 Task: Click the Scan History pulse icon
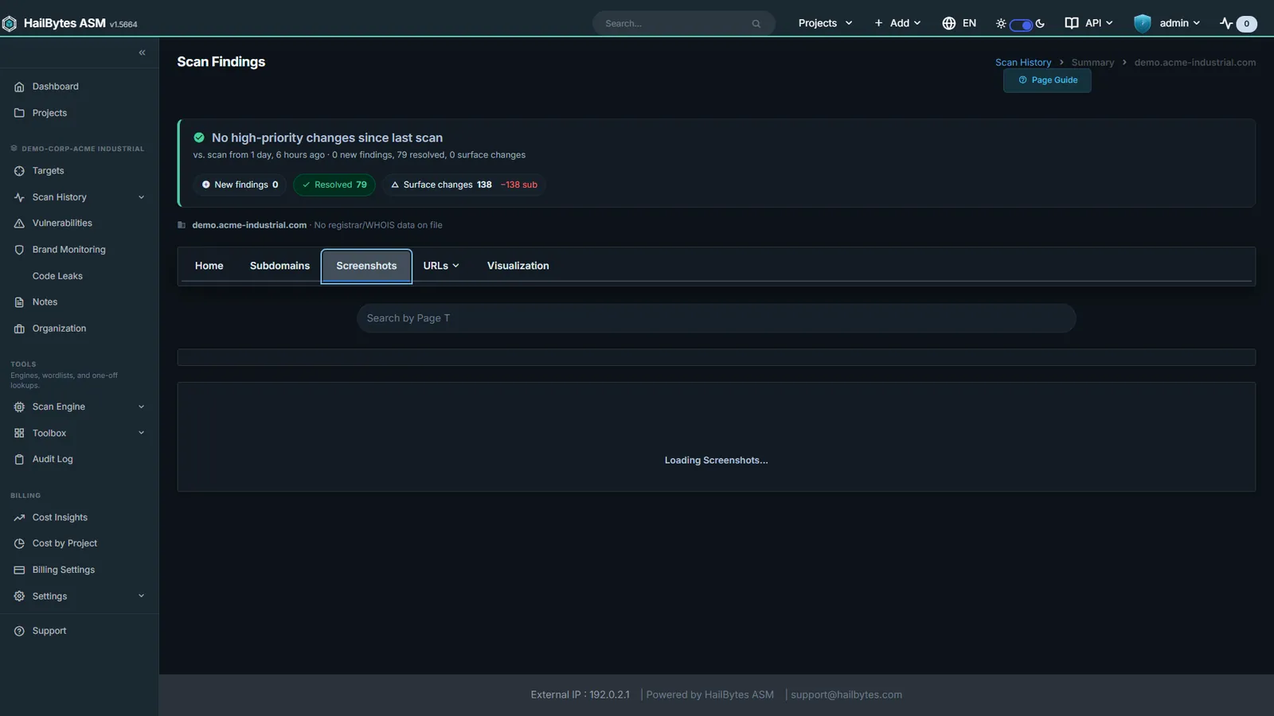[19, 197]
